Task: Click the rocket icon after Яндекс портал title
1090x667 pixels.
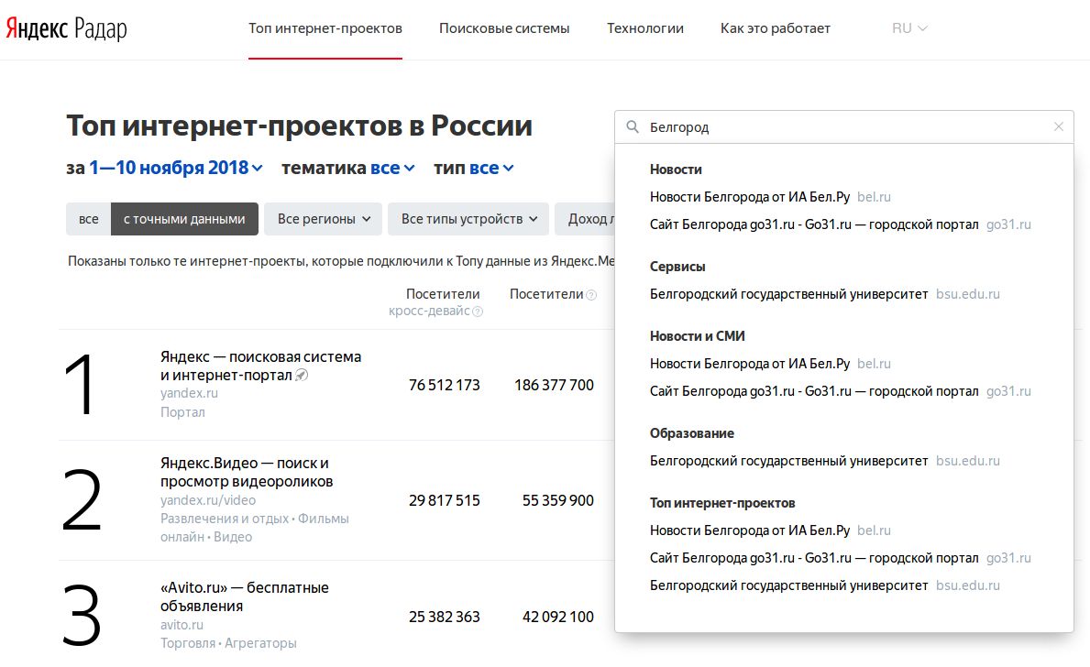Action: pos(301,376)
